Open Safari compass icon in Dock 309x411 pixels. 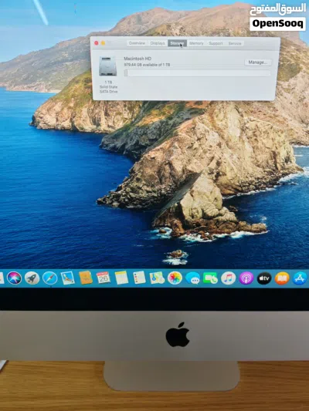[x=50, y=278]
